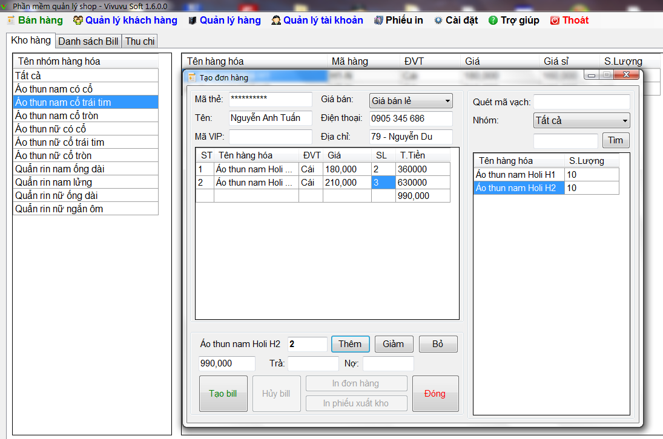Open the Cài đặt menu
Image resolution: width=663 pixels, height=439 pixels.
(x=462, y=21)
